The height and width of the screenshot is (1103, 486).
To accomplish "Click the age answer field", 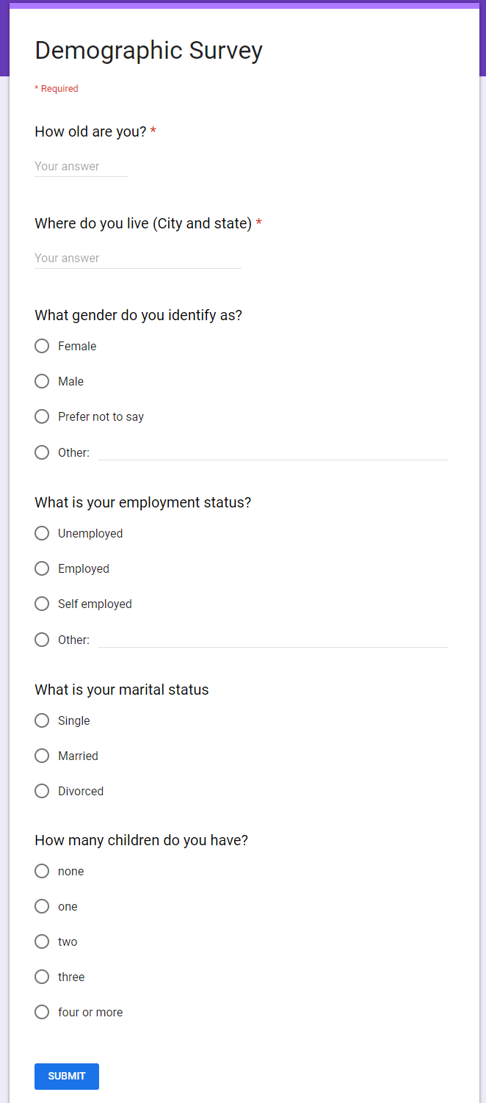I will click(x=81, y=167).
